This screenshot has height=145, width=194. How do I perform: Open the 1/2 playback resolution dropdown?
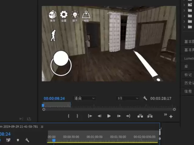127,98
